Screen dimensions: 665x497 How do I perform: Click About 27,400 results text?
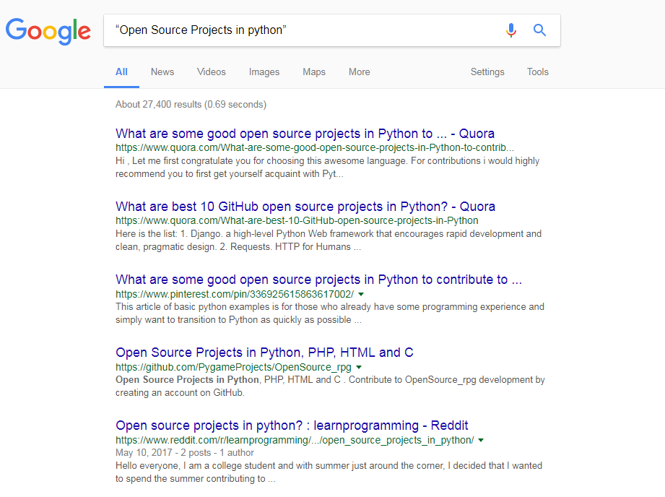pyautogui.click(x=191, y=105)
